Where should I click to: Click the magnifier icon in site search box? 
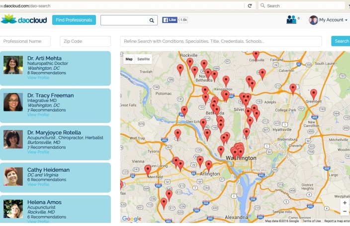click(152, 20)
